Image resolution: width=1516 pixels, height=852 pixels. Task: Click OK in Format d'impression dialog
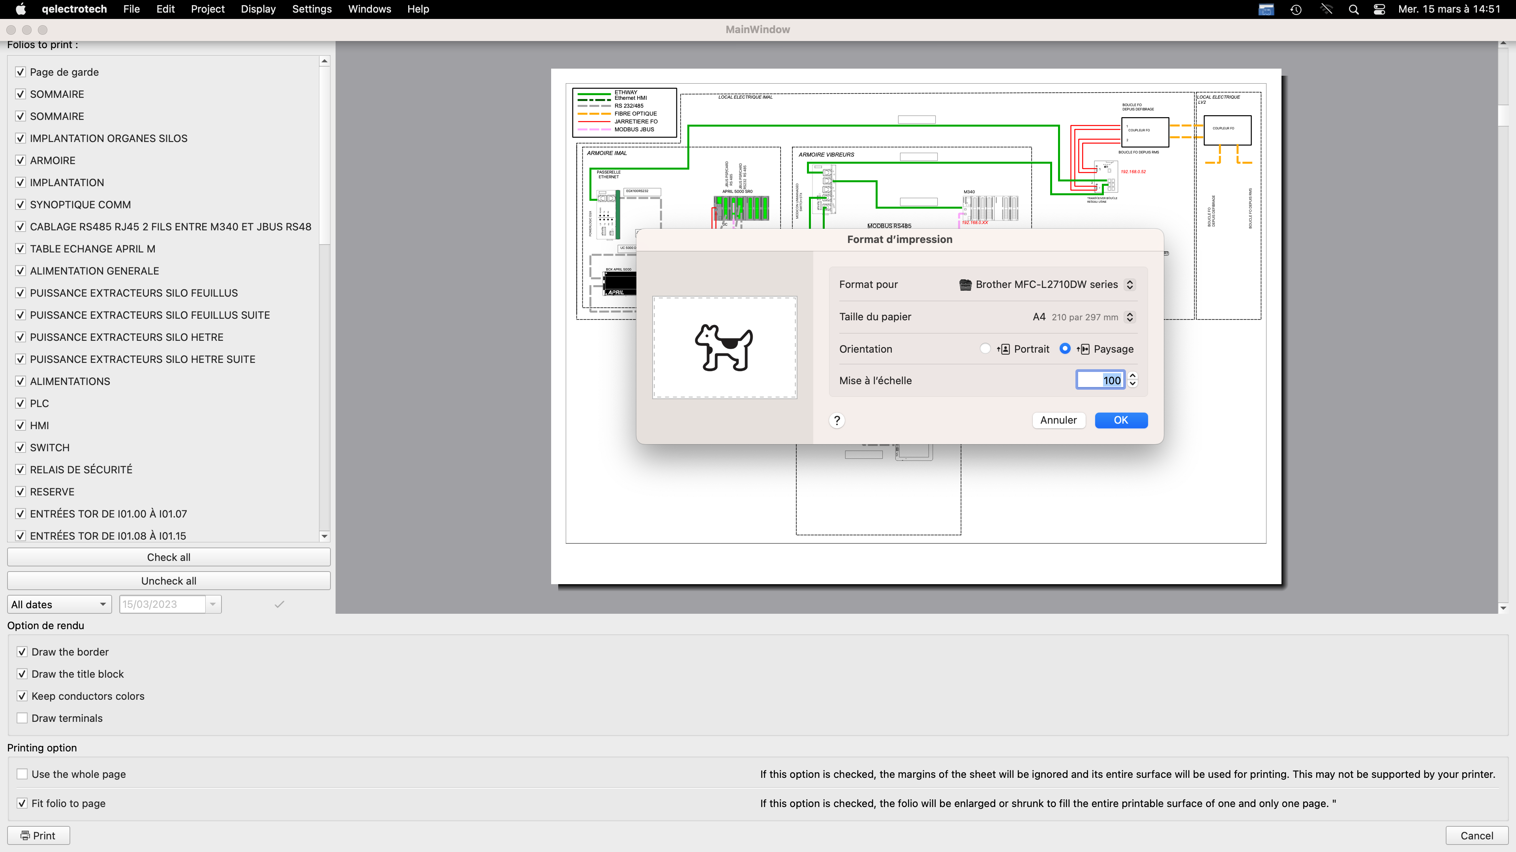coord(1120,420)
